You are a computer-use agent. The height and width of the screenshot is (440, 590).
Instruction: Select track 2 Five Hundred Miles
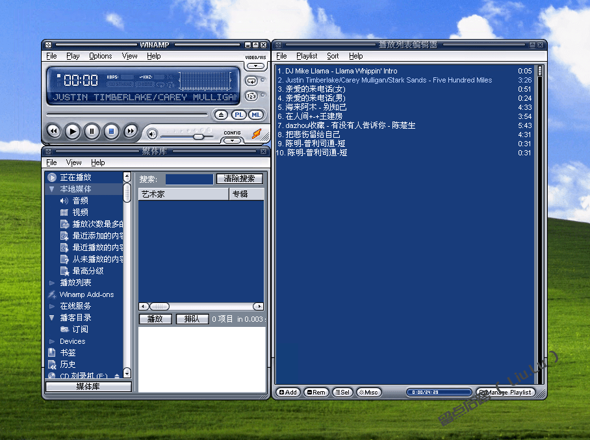tap(405, 80)
